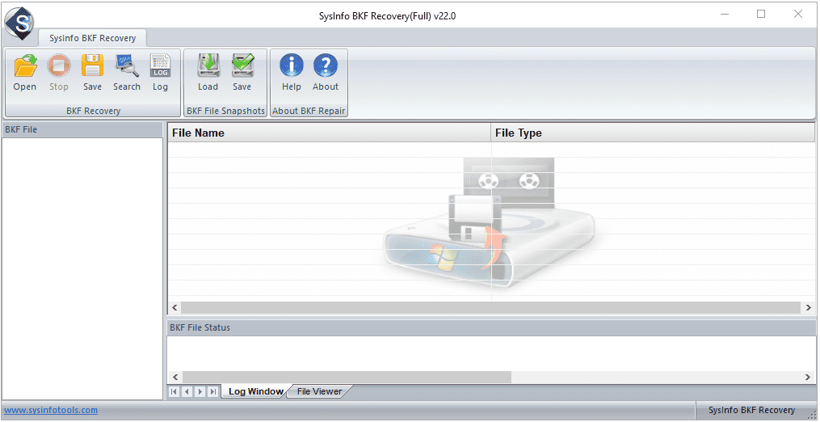Open the Help icon
This screenshot has width=820, height=422.
(x=292, y=66)
